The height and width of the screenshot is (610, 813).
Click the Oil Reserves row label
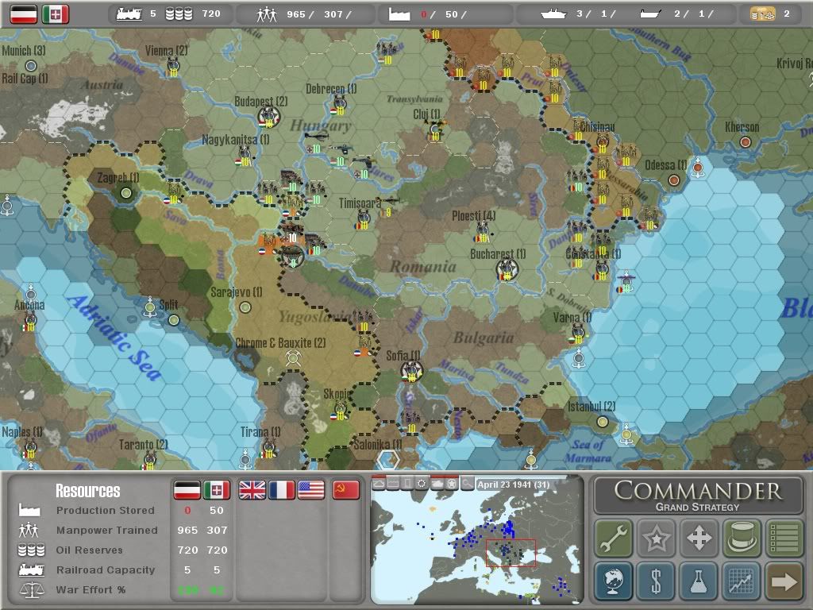point(89,550)
